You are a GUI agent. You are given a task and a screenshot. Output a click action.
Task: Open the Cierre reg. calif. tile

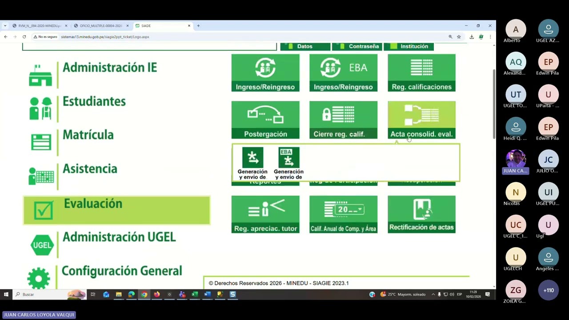click(x=343, y=120)
